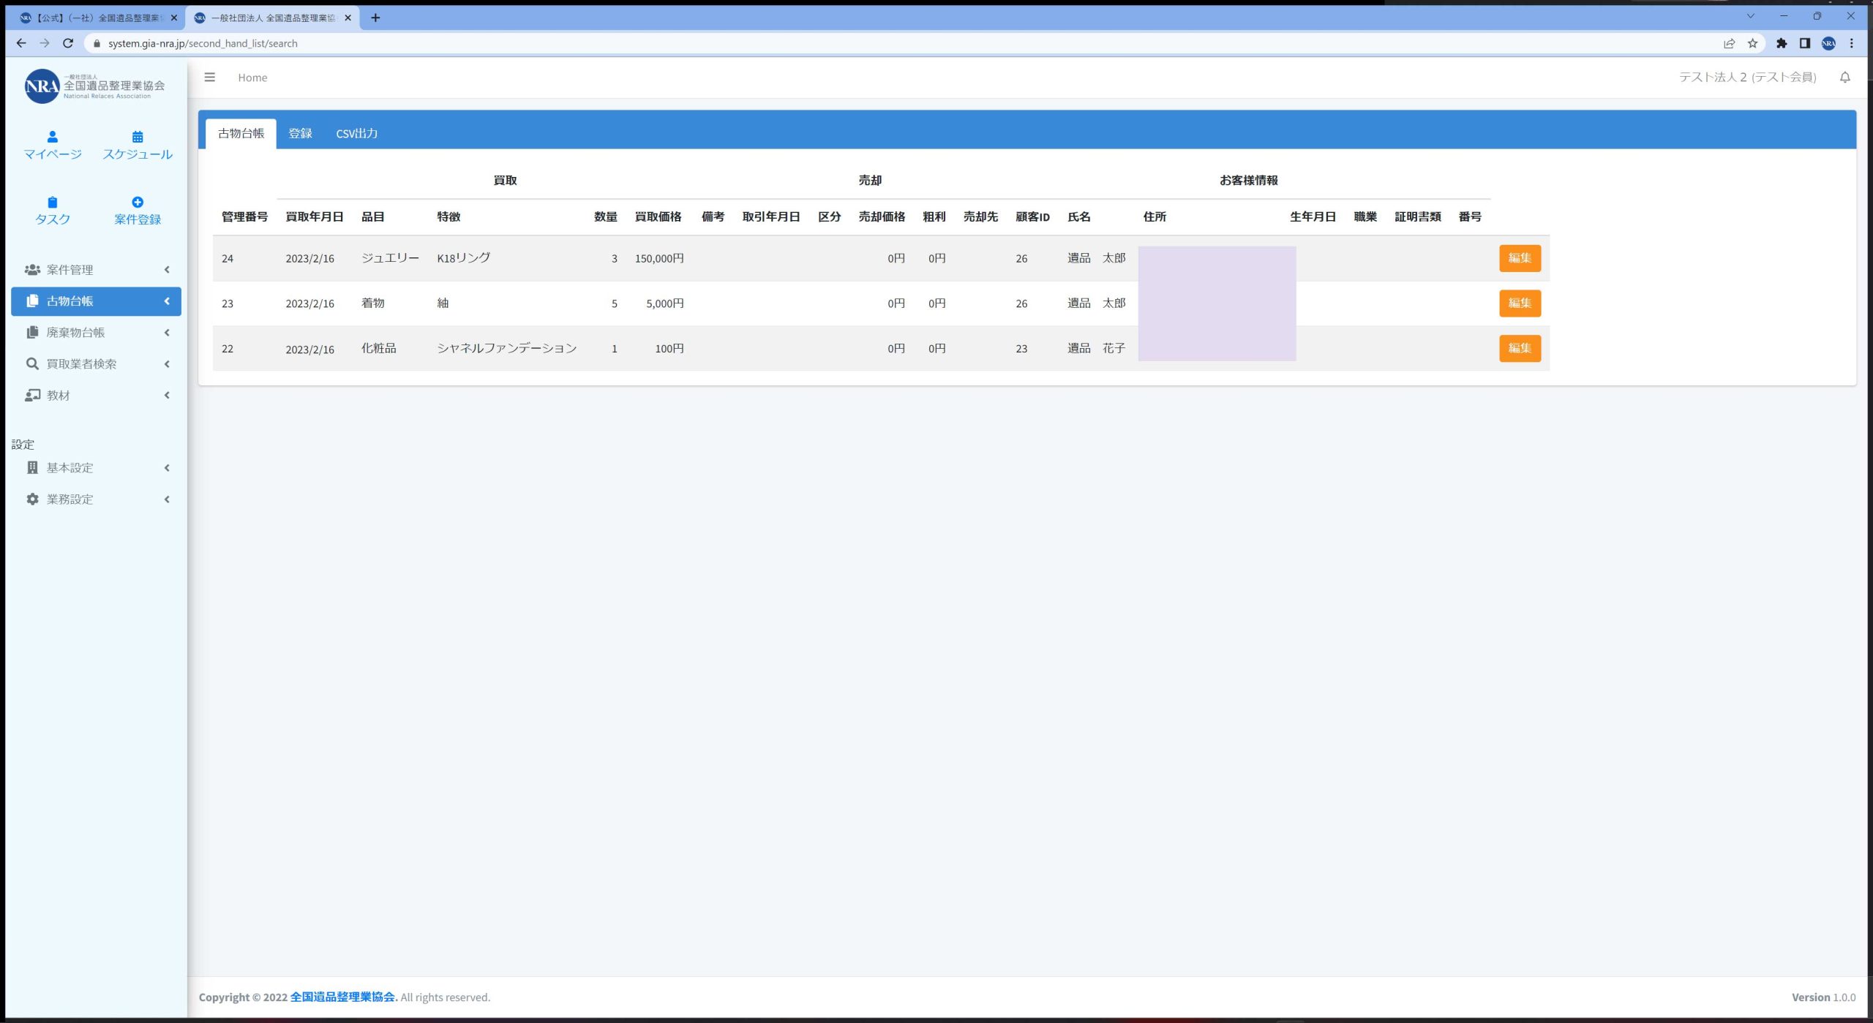Click 案件登録 plus icon
The height and width of the screenshot is (1023, 1873).
tap(137, 203)
